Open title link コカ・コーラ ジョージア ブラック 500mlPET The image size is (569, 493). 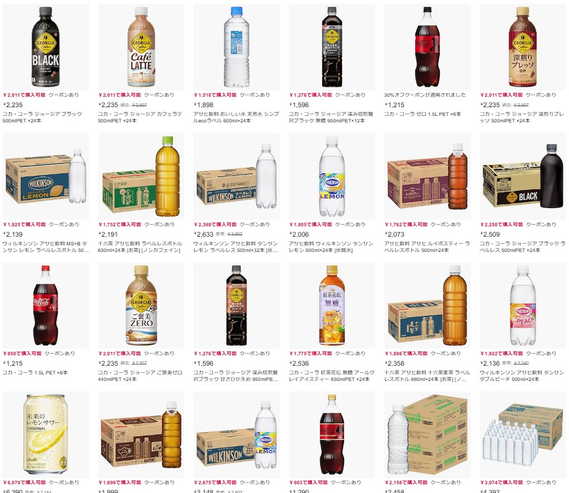[x=42, y=117]
